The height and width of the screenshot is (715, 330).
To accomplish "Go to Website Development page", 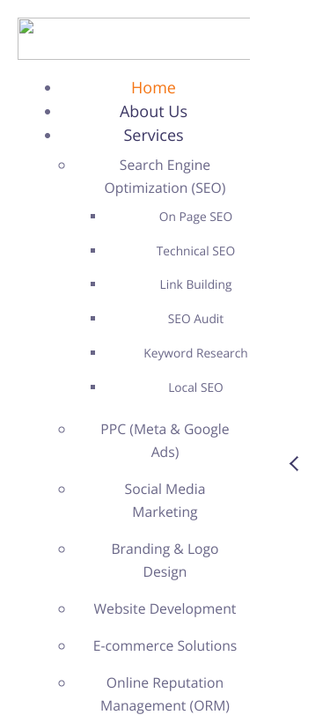I will click(x=165, y=608).
